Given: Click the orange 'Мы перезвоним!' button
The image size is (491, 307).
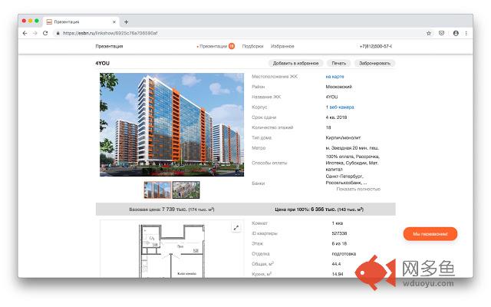Looking at the screenshot, I should [430, 234].
